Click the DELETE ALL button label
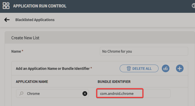 click(x=142, y=69)
